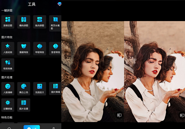Image resolution: width=185 pixels, height=129 pixels.
Task: Select the 图片去雾 dehaze tool
Action: click(x=24, y=105)
